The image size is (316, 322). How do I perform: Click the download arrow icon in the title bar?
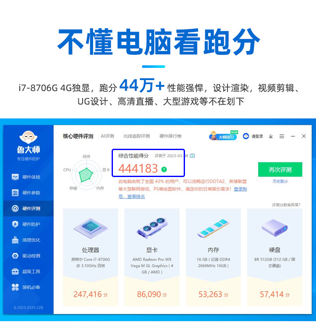point(271,136)
